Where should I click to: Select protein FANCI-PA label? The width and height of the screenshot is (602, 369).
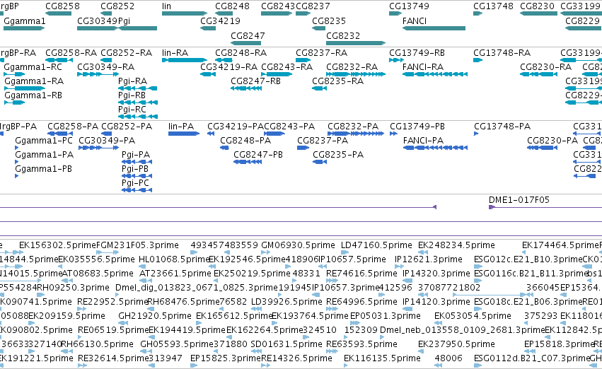click(x=424, y=141)
